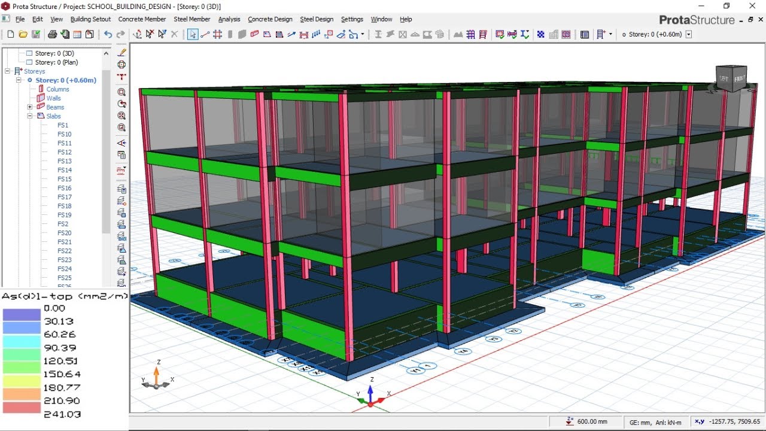Select slab FS15 in tree
The image size is (766, 431).
(x=64, y=179)
